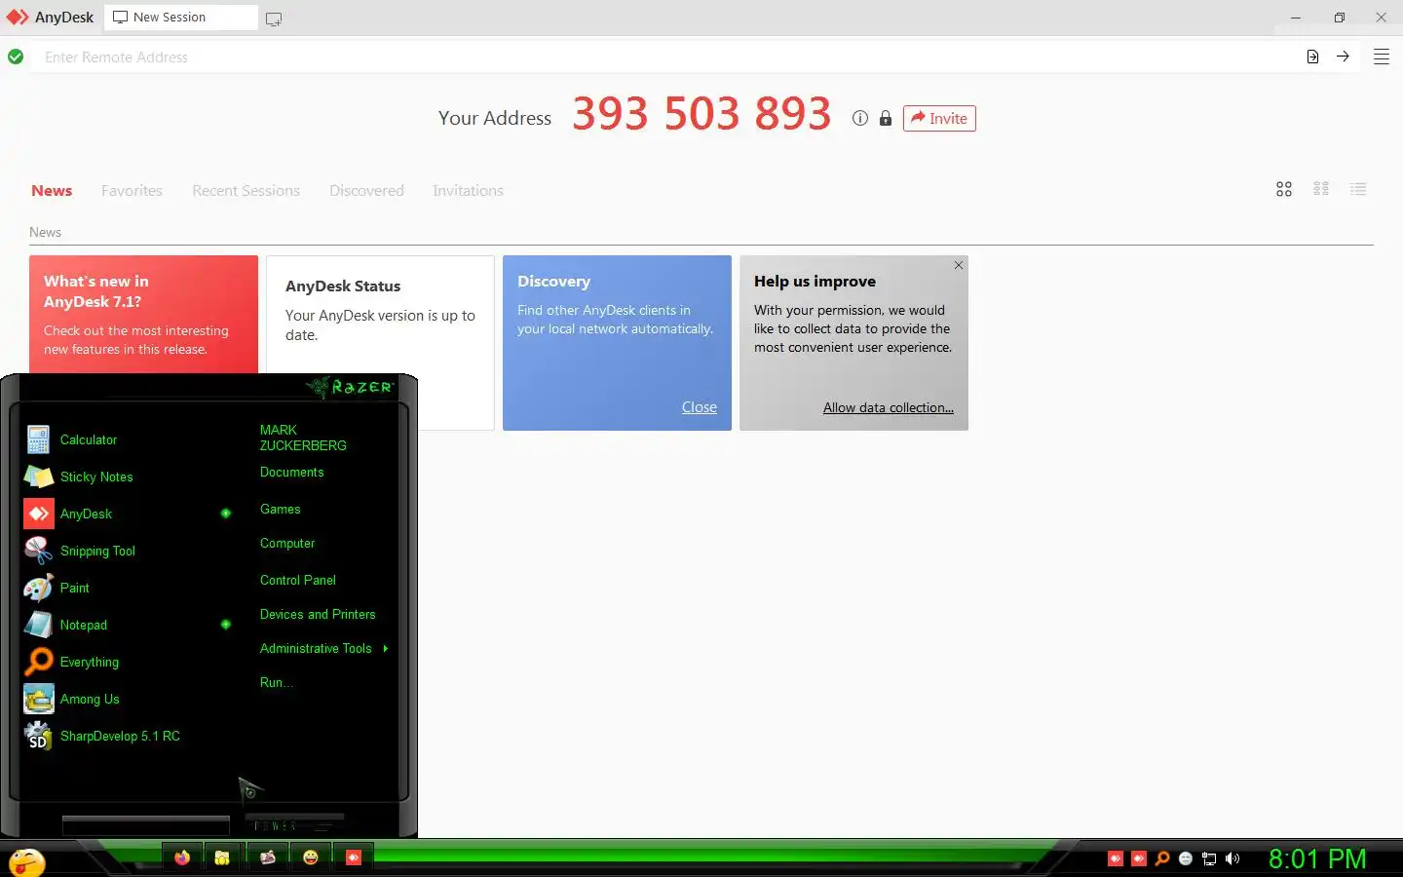The width and height of the screenshot is (1403, 877).
Task: Click the network icon in the system tray
Action: (x=1209, y=858)
